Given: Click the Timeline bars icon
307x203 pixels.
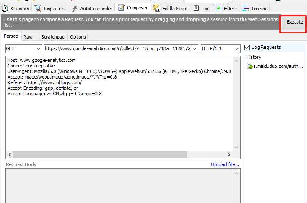Looking at the screenshot, I should coord(246,8).
